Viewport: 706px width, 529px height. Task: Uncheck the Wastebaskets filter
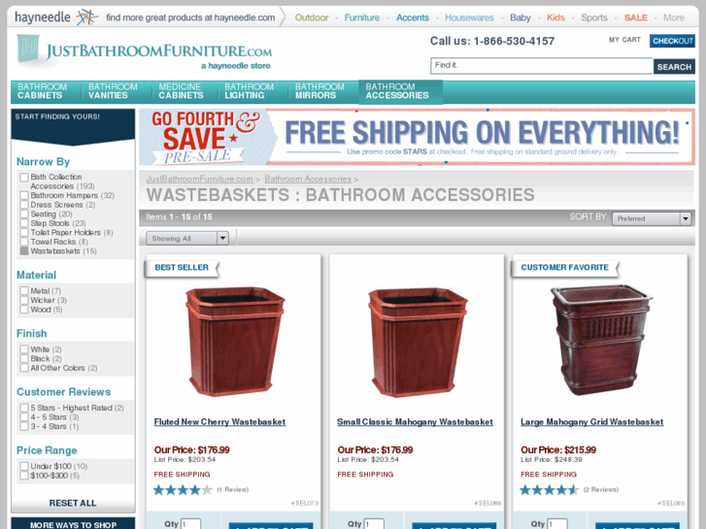pos(24,251)
